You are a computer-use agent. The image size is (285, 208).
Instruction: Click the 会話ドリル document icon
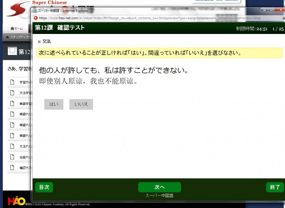coord(12,157)
